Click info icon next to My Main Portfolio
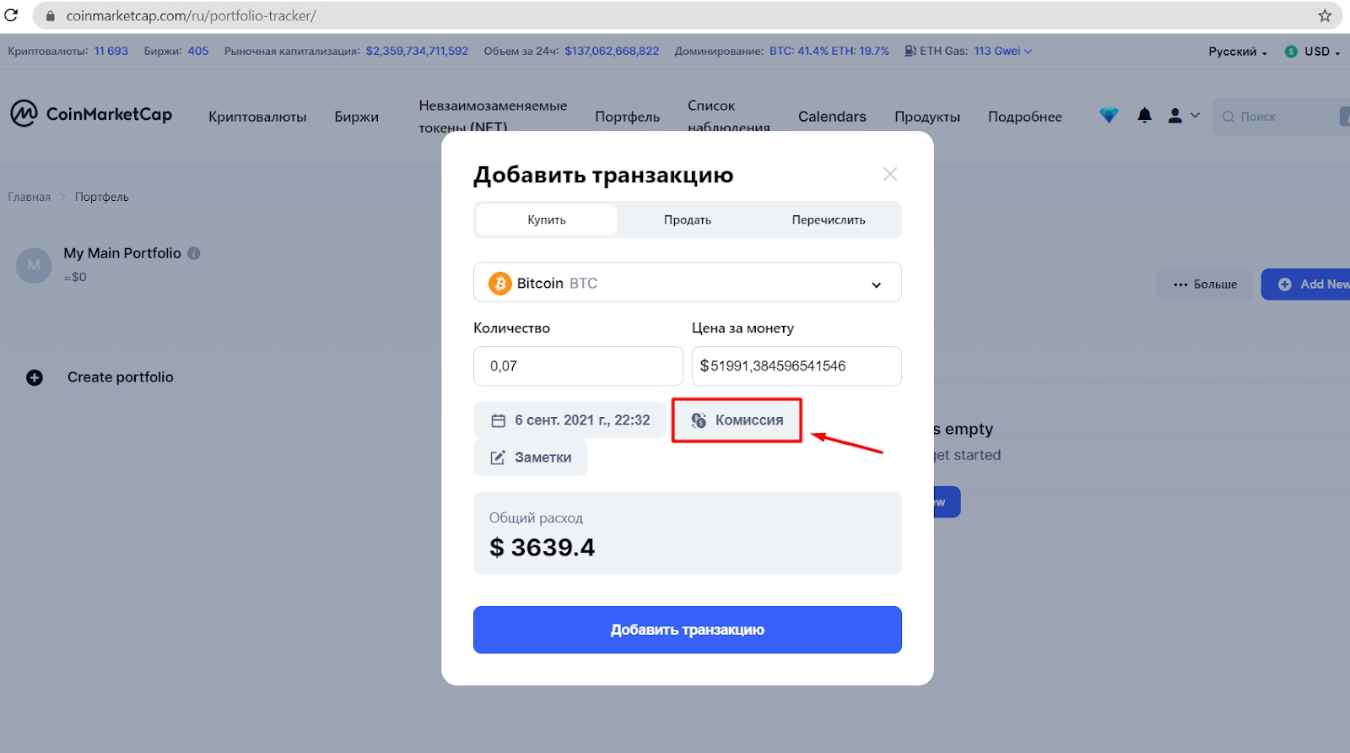 coord(194,253)
